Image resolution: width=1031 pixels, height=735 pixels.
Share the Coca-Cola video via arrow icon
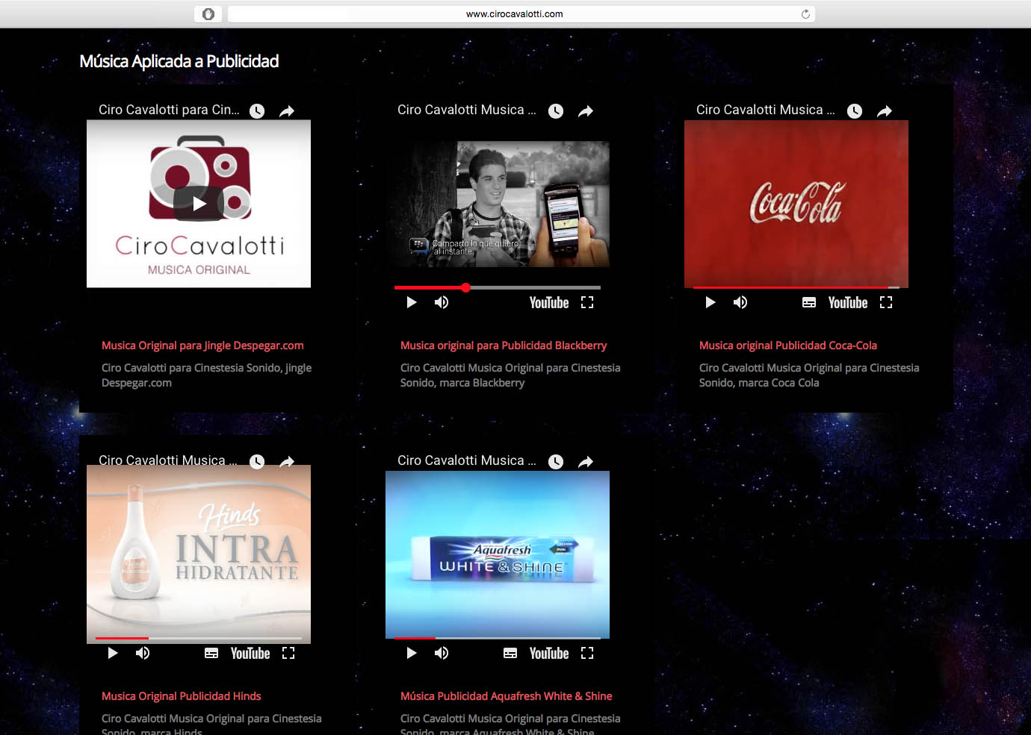[885, 111]
